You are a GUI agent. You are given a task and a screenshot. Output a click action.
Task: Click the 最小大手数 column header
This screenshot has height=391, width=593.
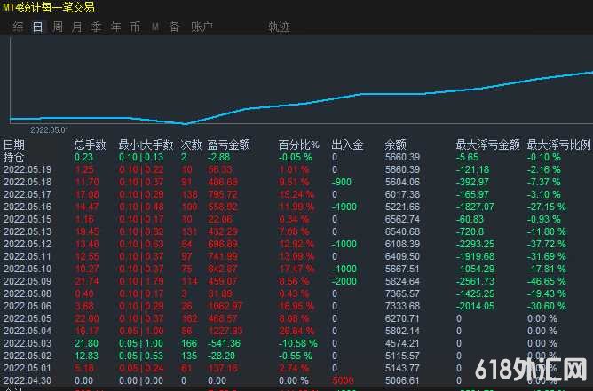pos(146,145)
